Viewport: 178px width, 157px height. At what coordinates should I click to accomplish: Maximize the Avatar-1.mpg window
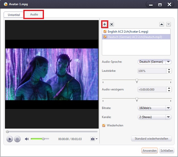(160, 5)
